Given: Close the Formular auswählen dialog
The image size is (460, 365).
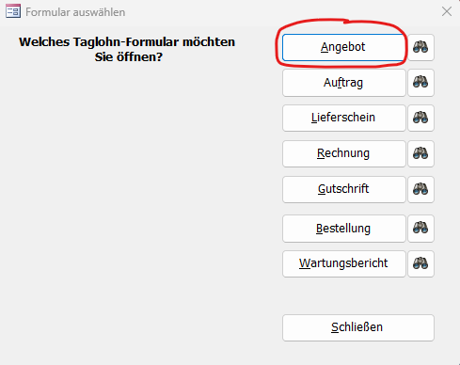Looking at the screenshot, I should point(447,11).
